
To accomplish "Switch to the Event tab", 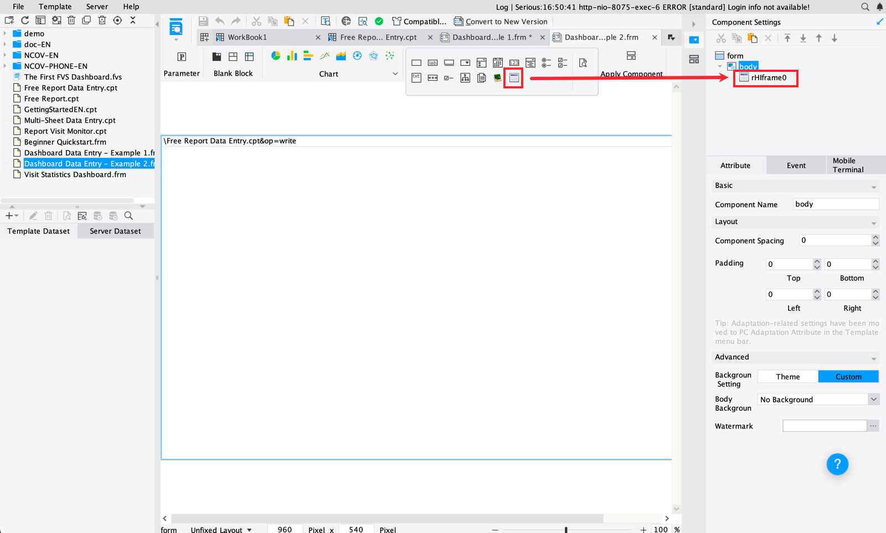I will (796, 165).
